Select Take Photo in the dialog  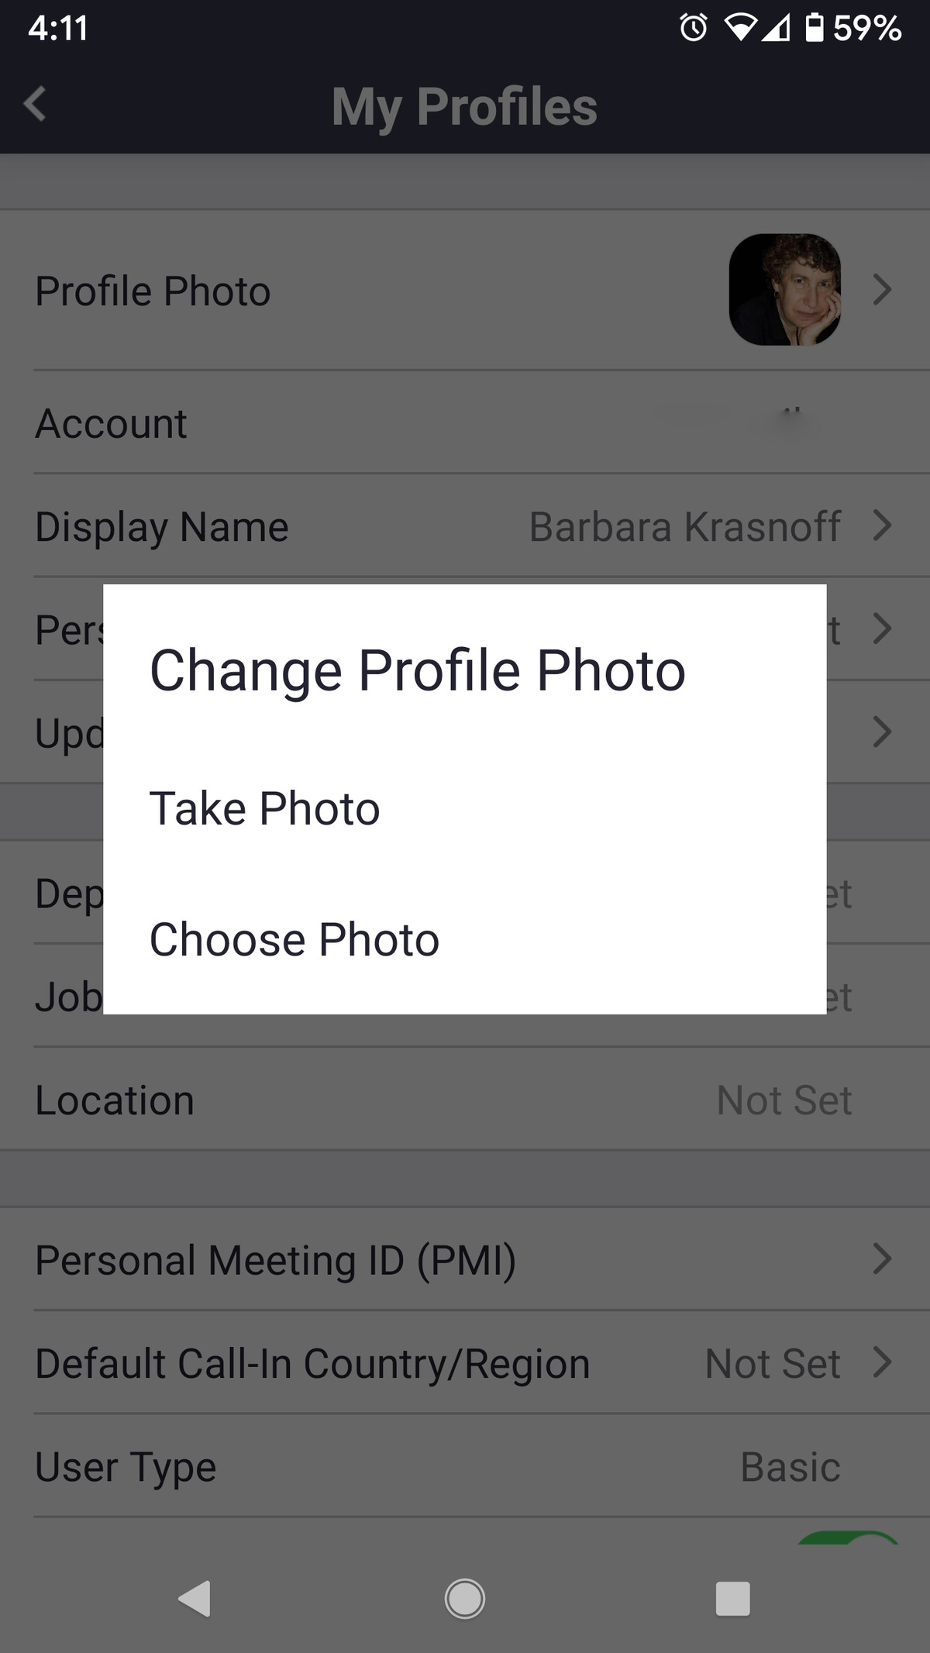[264, 808]
